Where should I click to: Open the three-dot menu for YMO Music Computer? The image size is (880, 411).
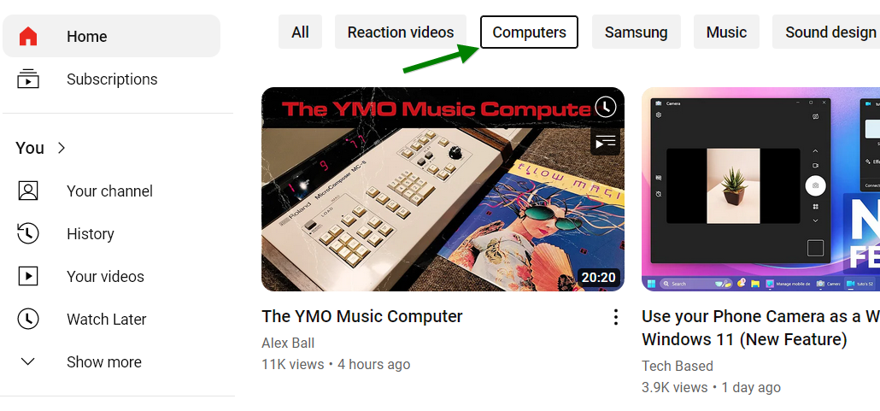pyautogui.click(x=616, y=317)
